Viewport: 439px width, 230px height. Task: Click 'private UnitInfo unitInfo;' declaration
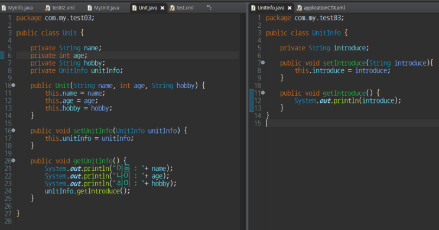click(77, 70)
